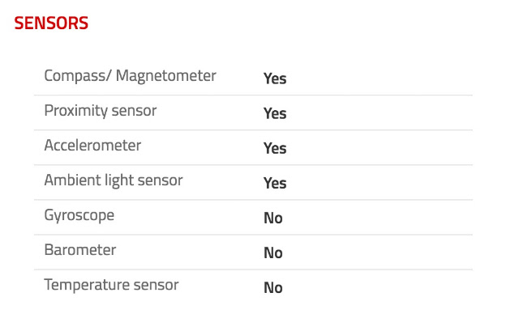The height and width of the screenshot is (314, 519).
Task: Click the No value for Temperature sensor
Action: pos(273,288)
